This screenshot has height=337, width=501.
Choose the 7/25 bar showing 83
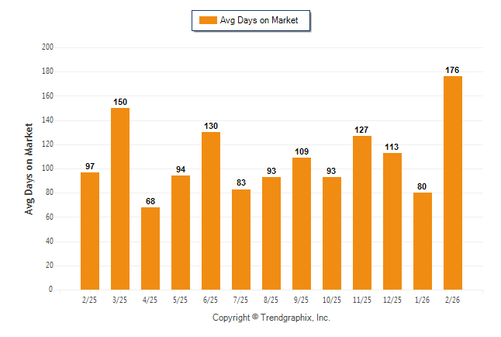click(241, 239)
